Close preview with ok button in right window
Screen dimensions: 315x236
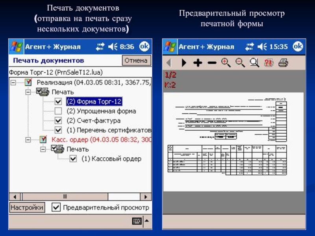pos(298,46)
